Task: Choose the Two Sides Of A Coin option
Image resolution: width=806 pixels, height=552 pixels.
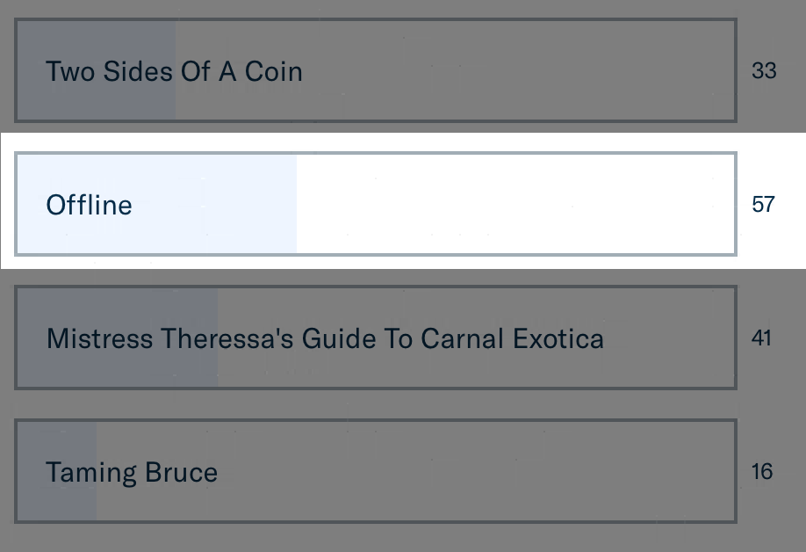Action: (376, 70)
